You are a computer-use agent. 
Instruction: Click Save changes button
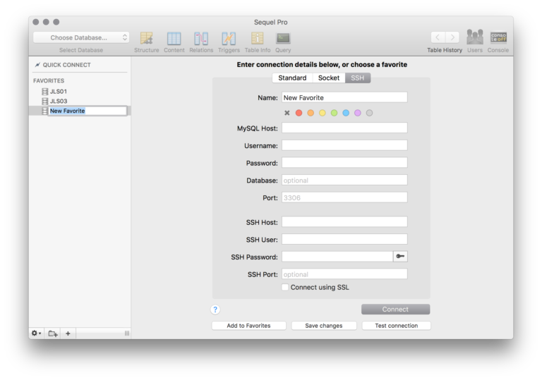pyautogui.click(x=324, y=326)
